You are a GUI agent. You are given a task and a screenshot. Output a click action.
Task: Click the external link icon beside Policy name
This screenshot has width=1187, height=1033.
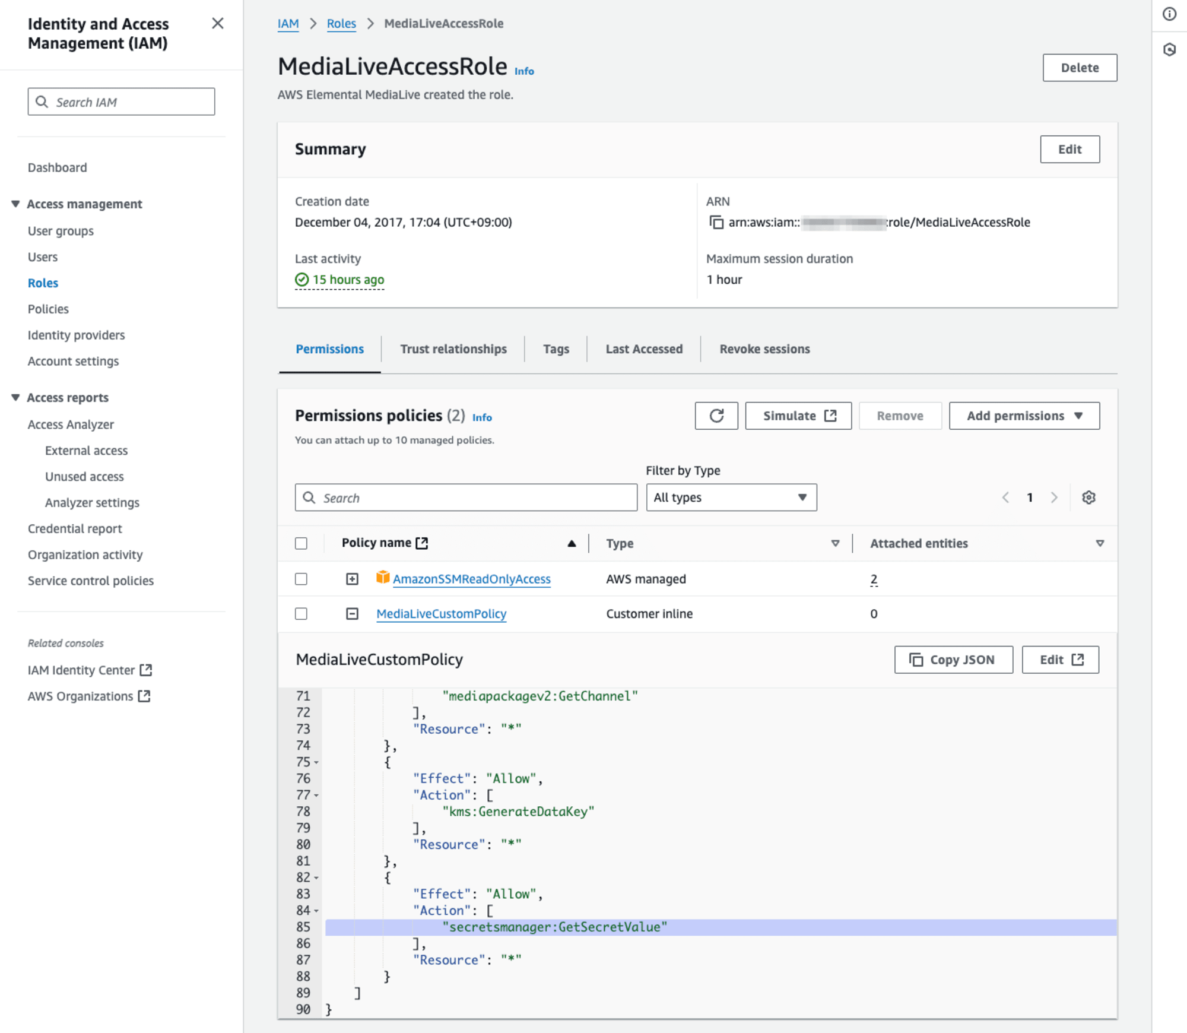pos(422,543)
